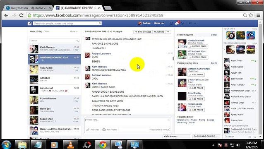Image resolution: width=264 pixels, height=149 pixels.
Task: Confirm friend request from first requester
Action: pyautogui.click(x=198, y=46)
